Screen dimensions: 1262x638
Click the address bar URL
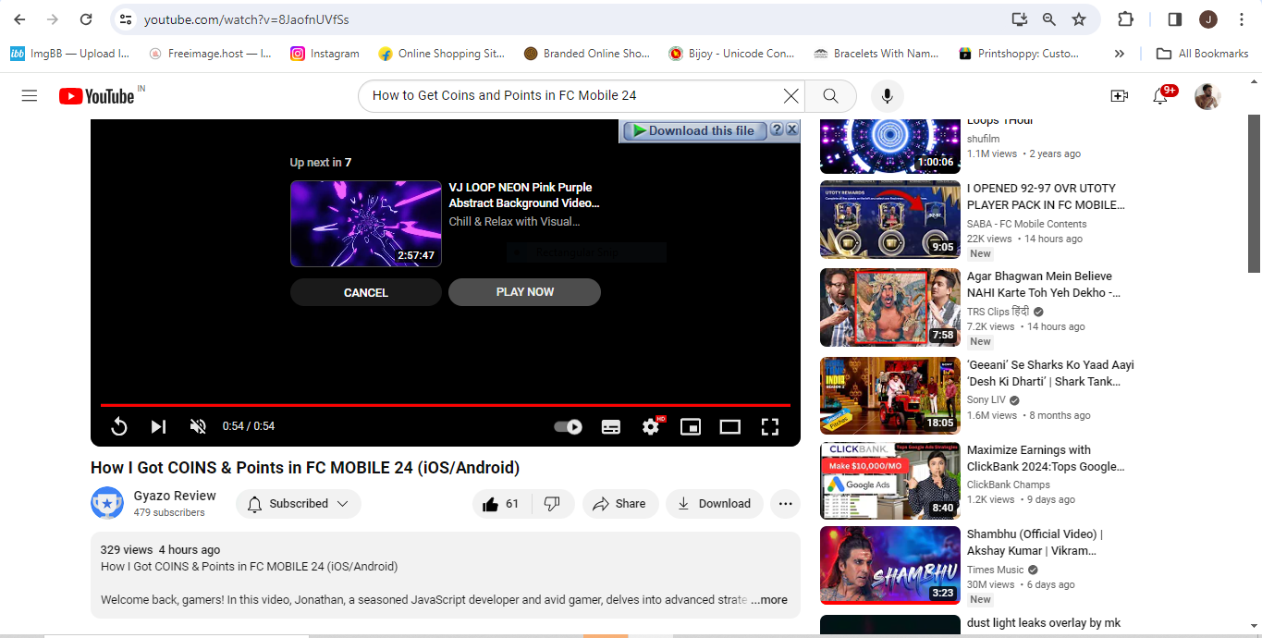(247, 18)
